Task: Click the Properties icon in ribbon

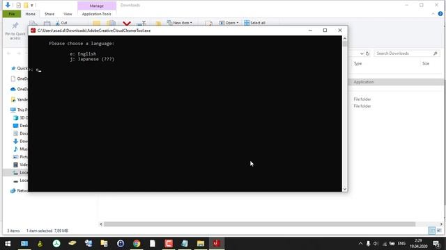Action: coord(209,23)
